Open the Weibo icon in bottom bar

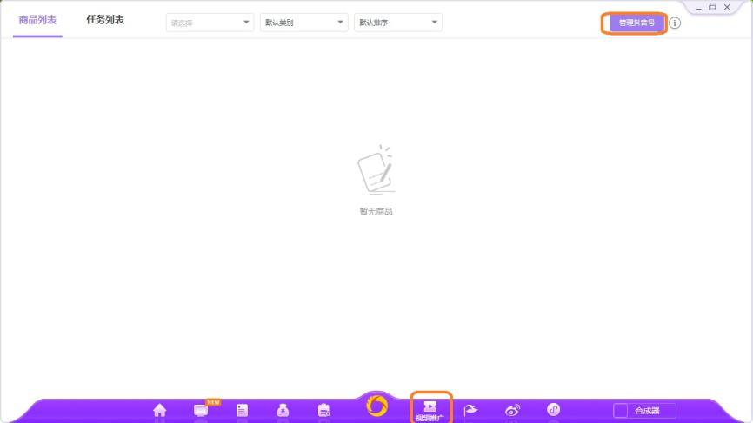click(512, 410)
